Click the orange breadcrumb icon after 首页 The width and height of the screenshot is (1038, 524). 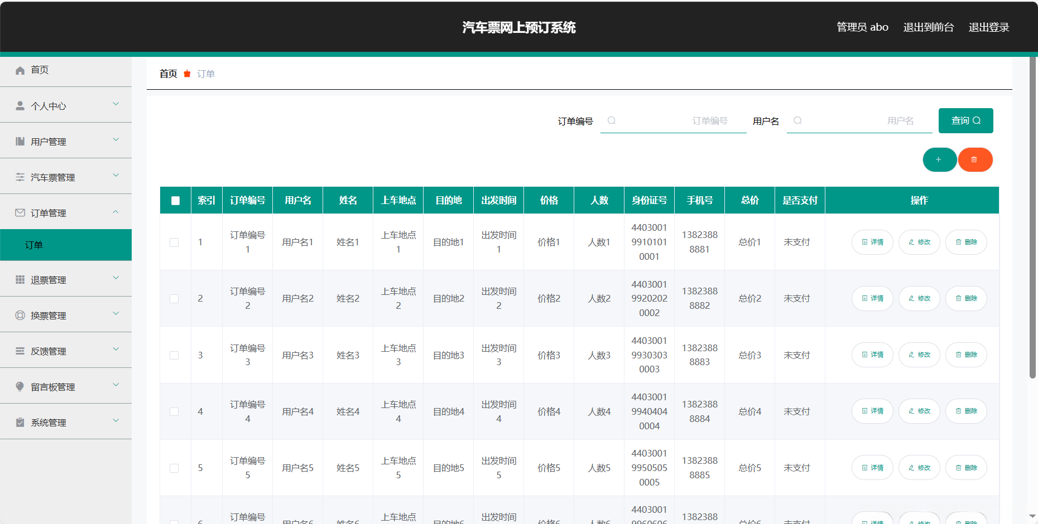pos(187,74)
